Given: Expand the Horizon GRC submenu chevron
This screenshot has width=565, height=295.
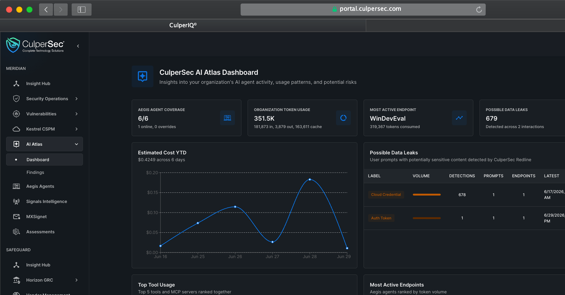Looking at the screenshot, I should pos(77,280).
